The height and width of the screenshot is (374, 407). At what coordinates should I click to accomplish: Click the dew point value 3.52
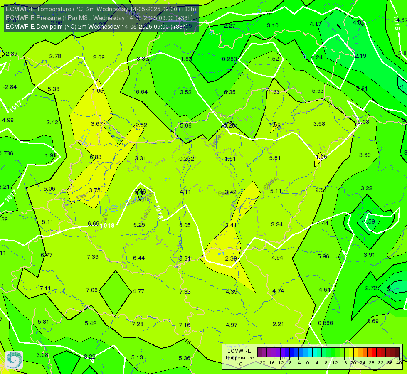pyautogui.click(x=185, y=92)
